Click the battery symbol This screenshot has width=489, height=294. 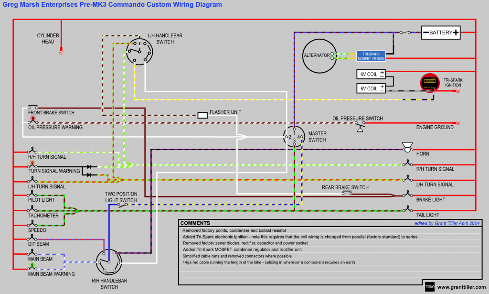(x=441, y=33)
